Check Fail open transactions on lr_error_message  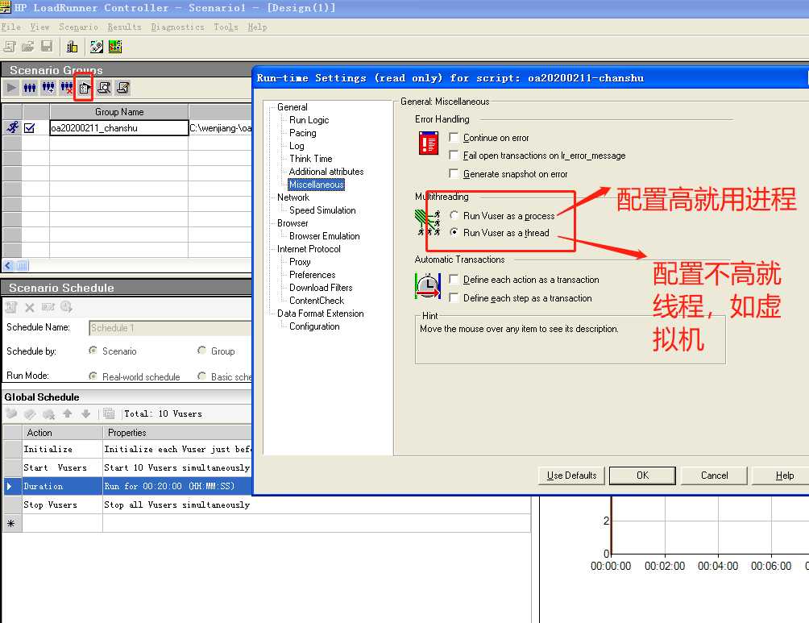pyautogui.click(x=454, y=155)
